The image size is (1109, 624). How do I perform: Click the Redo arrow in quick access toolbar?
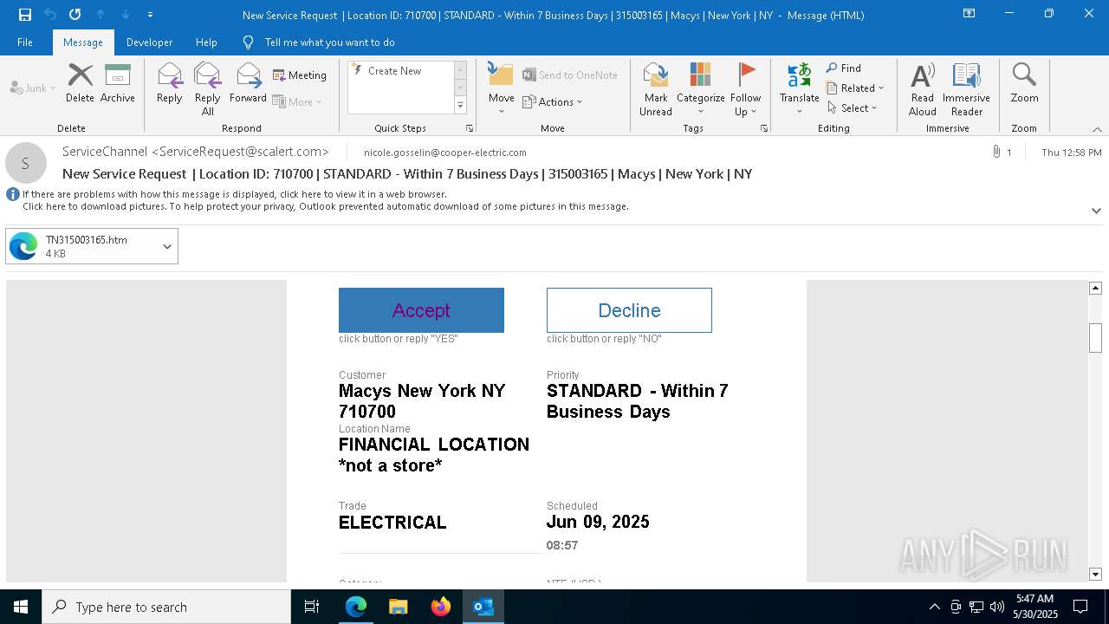pos(75,15)
